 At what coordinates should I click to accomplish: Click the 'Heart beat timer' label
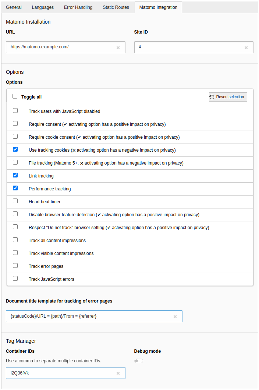(x=45, y=202)
